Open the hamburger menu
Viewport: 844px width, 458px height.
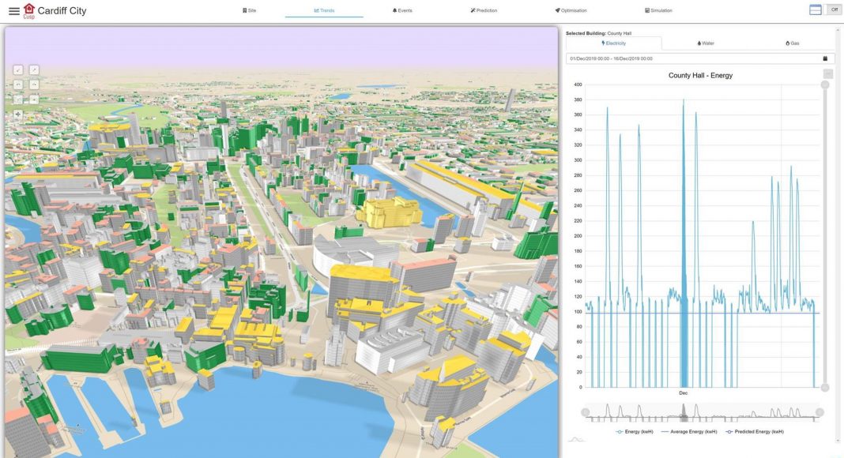tap(13, 11)
